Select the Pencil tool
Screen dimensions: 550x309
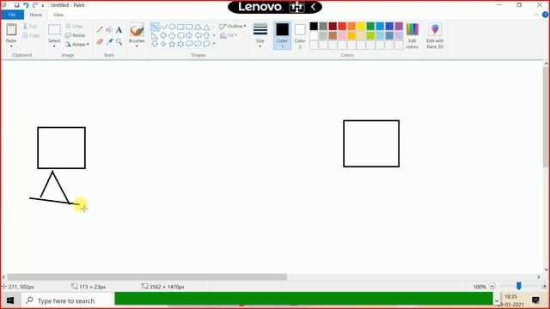click(100, 30)
